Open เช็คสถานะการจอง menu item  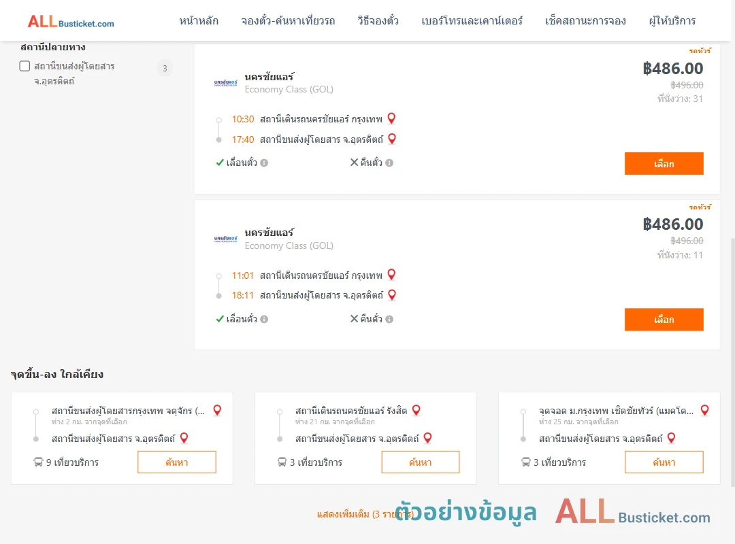pyautogui.click(x=585, y=20)
